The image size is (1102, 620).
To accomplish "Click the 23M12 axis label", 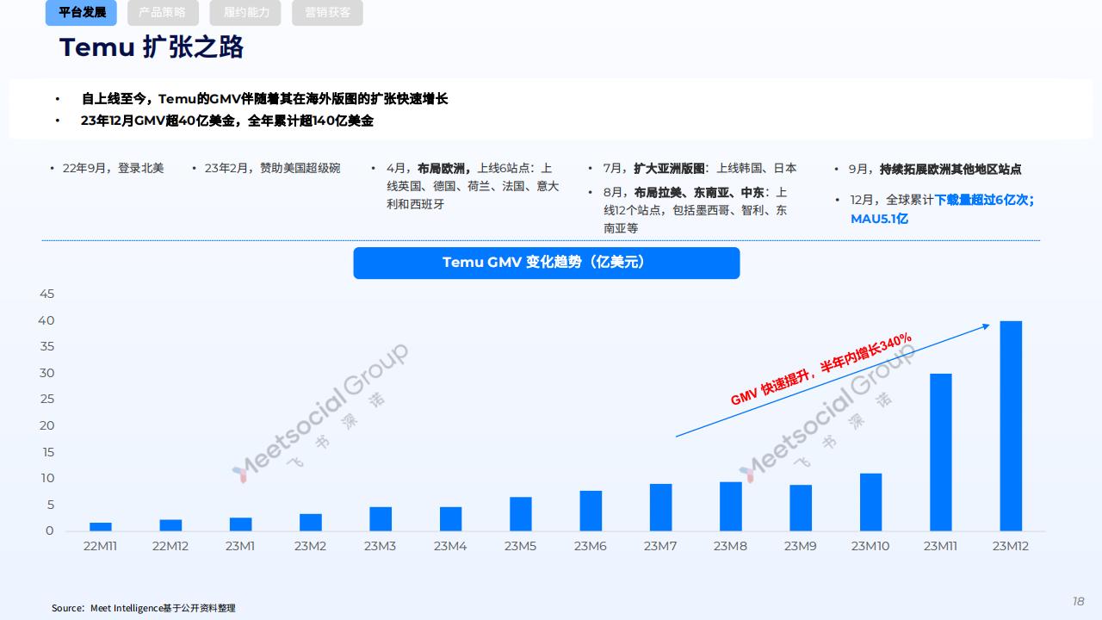I will (x=1011, y=546).
